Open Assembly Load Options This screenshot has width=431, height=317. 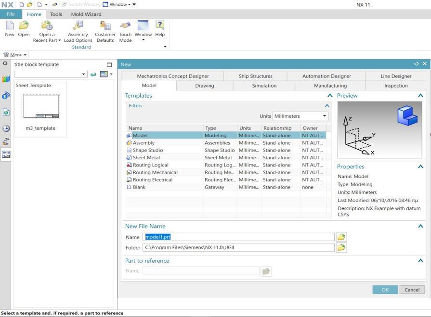(78, 25)
